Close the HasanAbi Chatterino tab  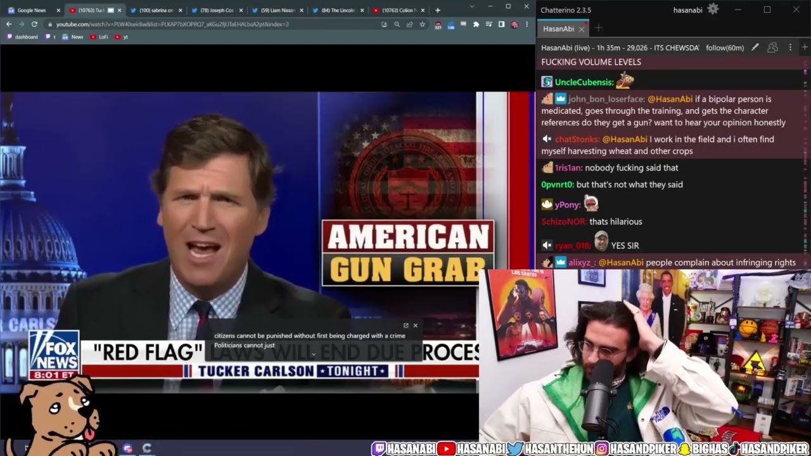point(582,29)
